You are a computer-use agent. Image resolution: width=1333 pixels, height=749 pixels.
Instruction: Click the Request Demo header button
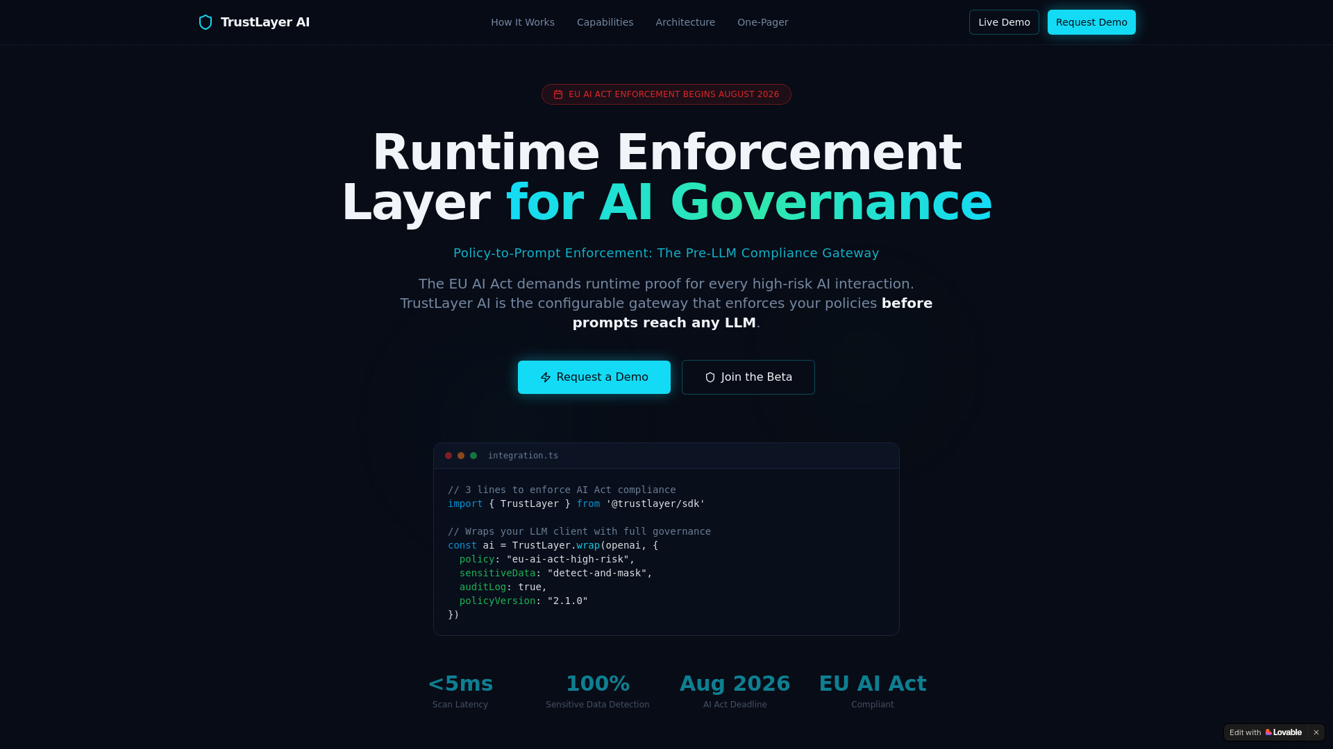(1091, 22)
